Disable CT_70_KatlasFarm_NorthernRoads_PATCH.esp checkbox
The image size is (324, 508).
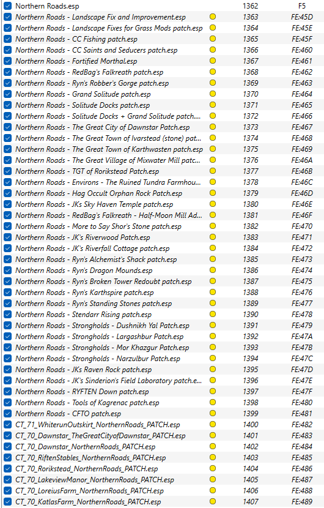[x=8, y=502]
